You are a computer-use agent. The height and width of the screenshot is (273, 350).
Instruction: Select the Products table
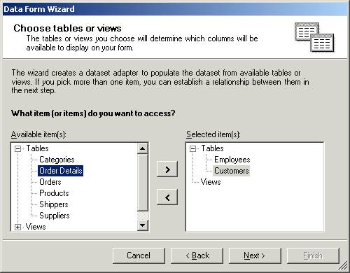click(x=54, y=193)
